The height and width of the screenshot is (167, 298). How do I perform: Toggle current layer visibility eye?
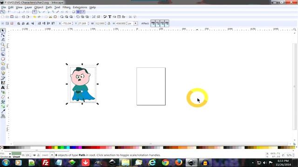(x=34, y=155)
